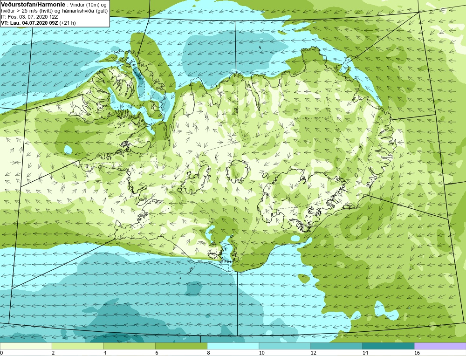Click the 4–6 m/s green legend swatch
This screenshot has height=356, width=466.
[x=129, y=346]
